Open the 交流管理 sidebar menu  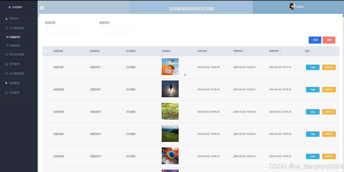pyautogui.click(x=19, y=93)
